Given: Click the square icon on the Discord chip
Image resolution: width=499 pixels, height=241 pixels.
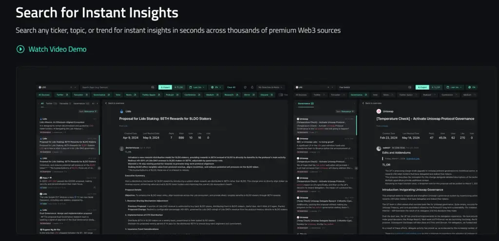Looking at the screenshot, I should click(272, 95).
